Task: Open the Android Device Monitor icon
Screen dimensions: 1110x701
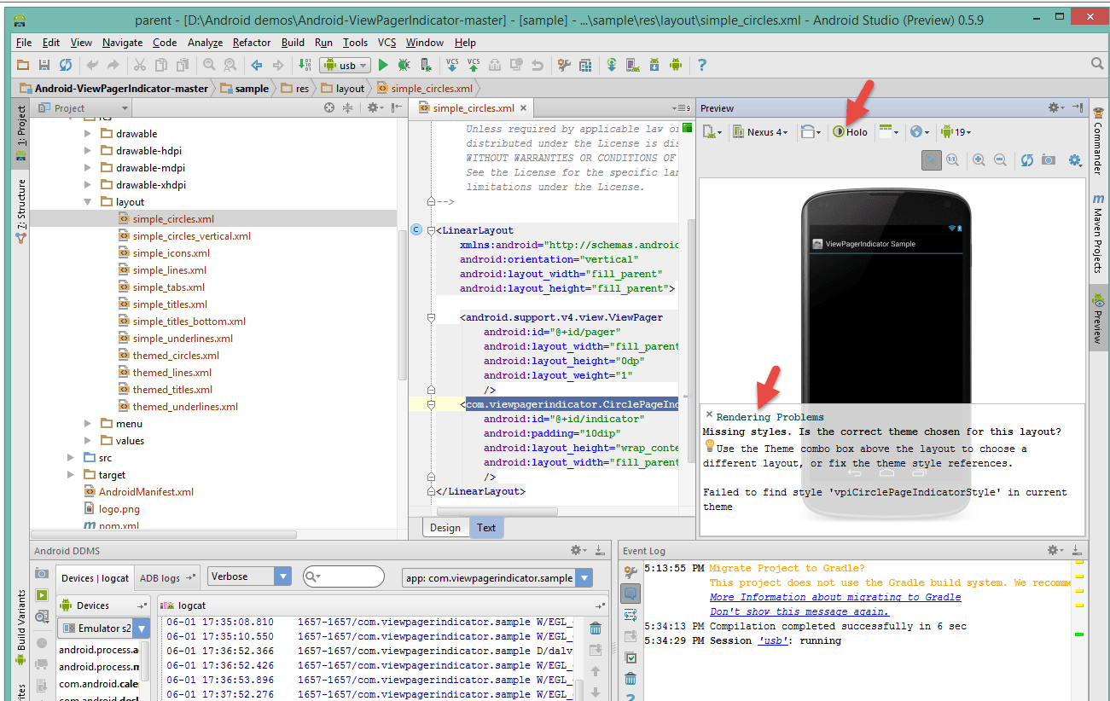Action: (x=676, y=65)
